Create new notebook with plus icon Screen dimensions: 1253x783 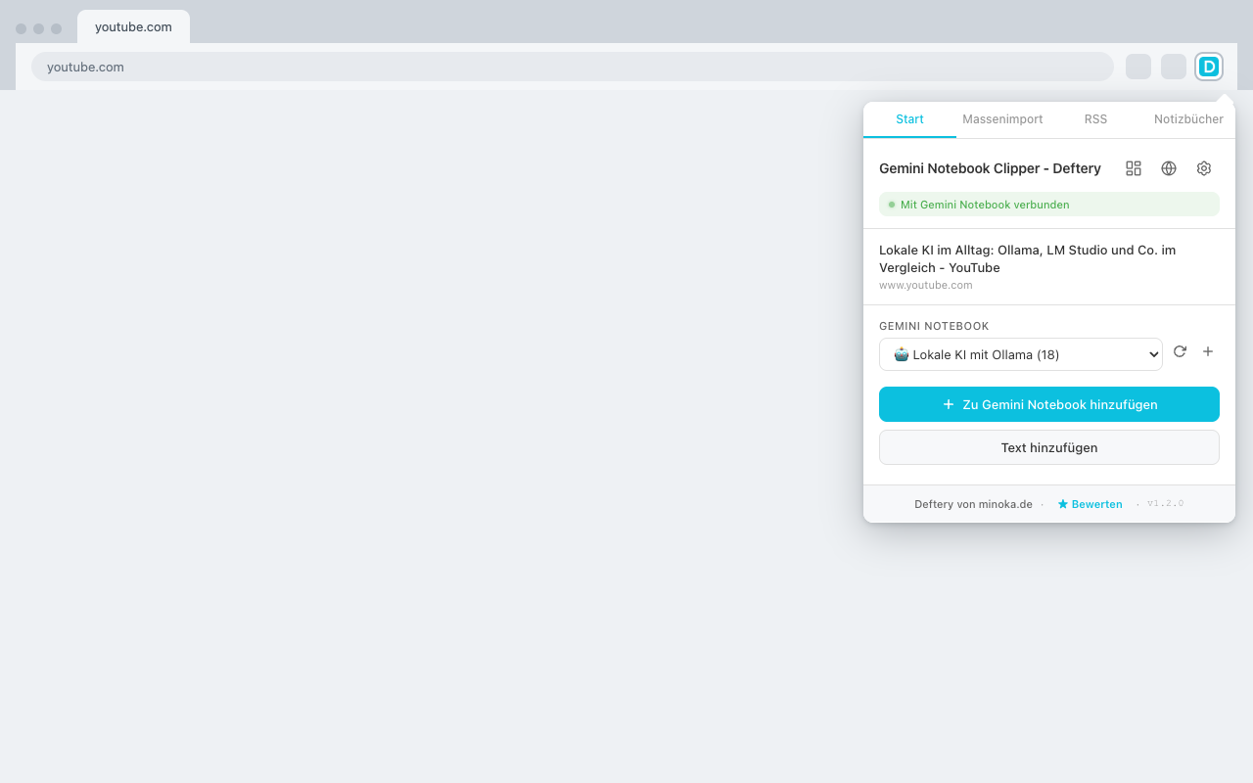(1208, 351)
